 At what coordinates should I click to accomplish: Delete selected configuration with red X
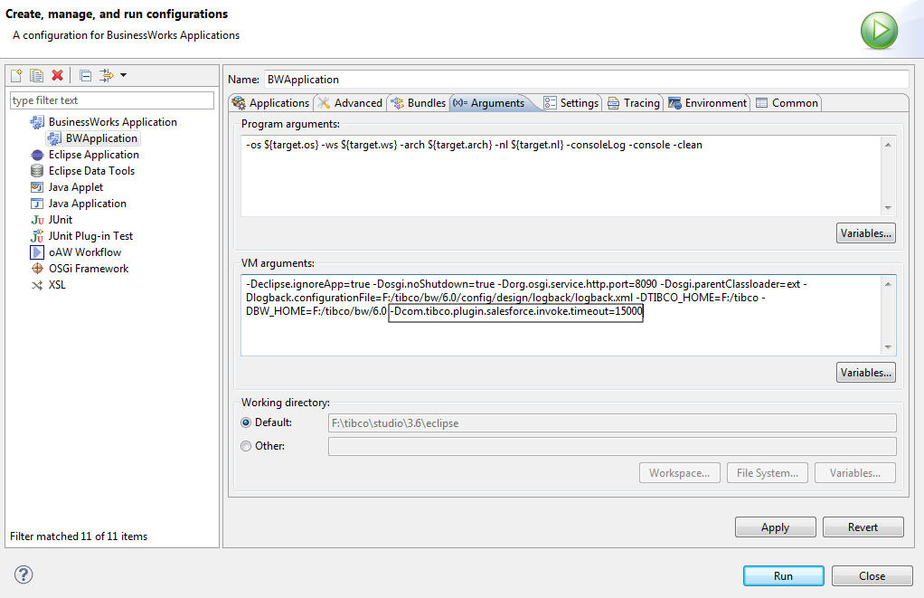point(58,75)
